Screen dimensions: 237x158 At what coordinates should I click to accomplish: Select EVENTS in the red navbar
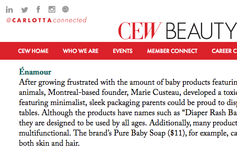123,51
